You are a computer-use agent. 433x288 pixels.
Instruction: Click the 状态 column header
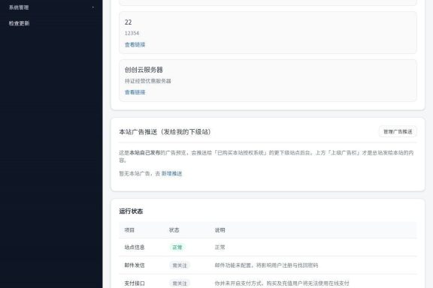(x=174, y=230)
